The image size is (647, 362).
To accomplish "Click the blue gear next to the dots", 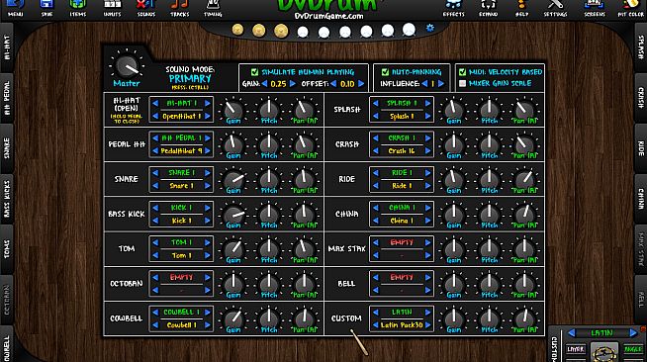I will [430, 28].
